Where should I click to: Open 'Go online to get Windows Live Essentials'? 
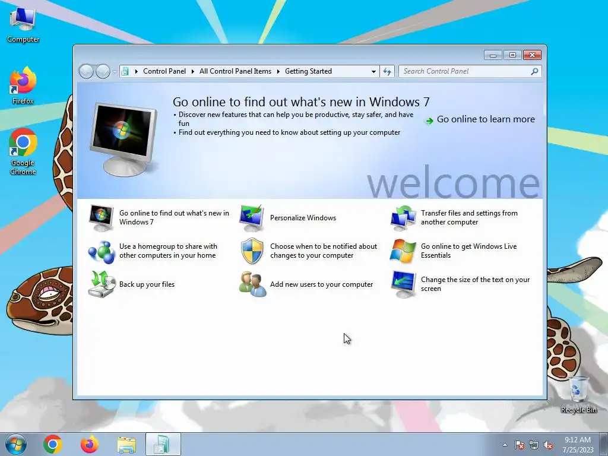469,251
